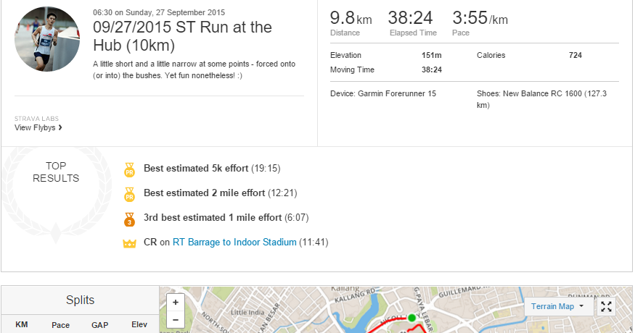Screen dimensions: 635x333
Task: Click the green start marker on map
Action: (411, 318)
